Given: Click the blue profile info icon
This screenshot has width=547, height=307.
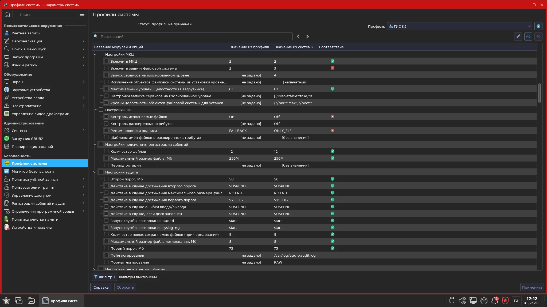Looking at the screenshot, I should pyautogui.click(x=538, y=26).
